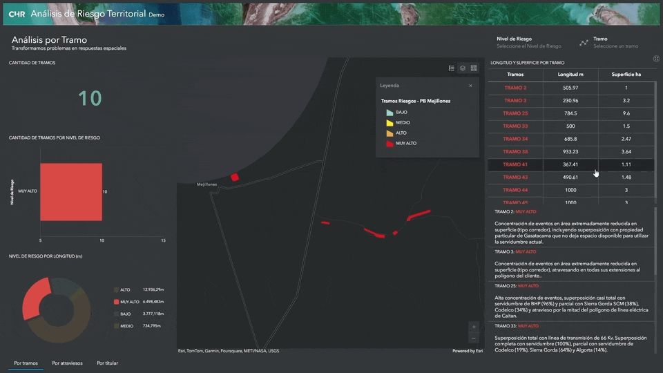
Task: Open the basemap gallery grid icon
Action: coord(474,68)
